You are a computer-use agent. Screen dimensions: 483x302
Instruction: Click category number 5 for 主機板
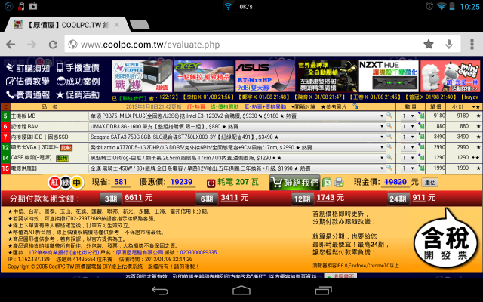tap(5, 116)
